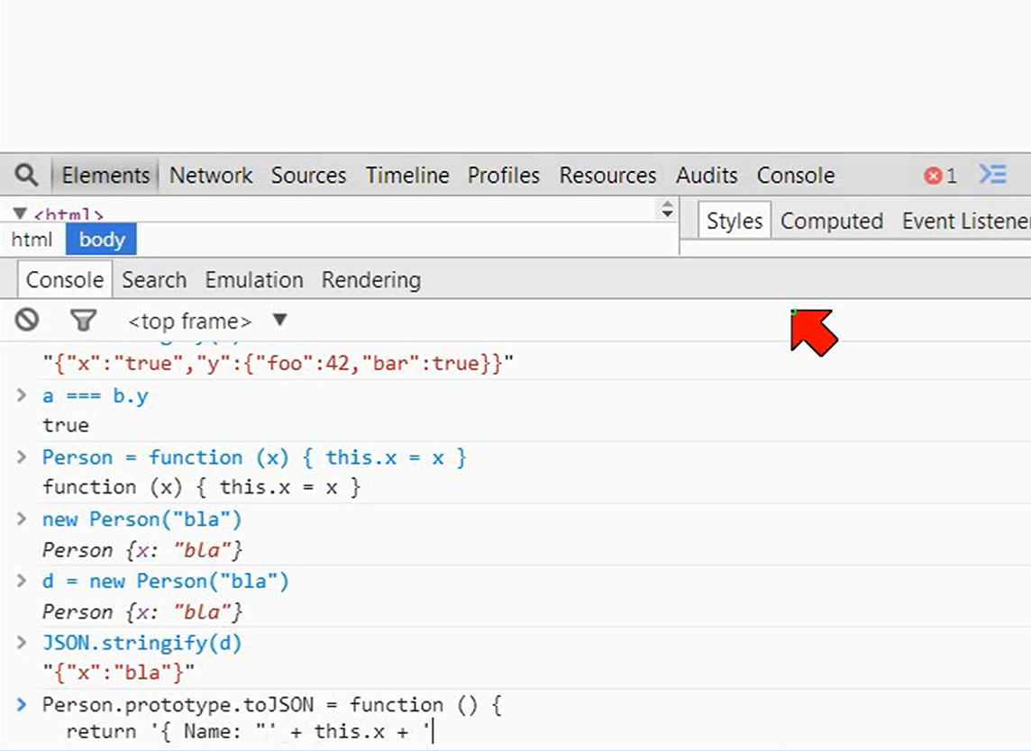Select the Styles sidebar tab
This screenshot has width=1031, height=751.
click(x=734, y=221)
